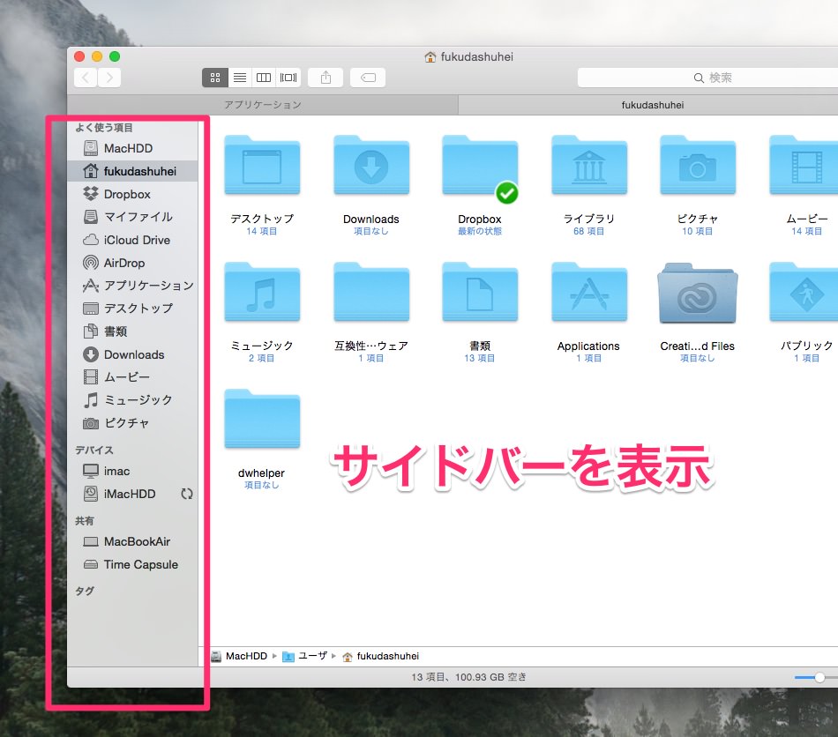Click the 共有 section header
This screenshot has height=737, width=838.
[x=85, y=521]
